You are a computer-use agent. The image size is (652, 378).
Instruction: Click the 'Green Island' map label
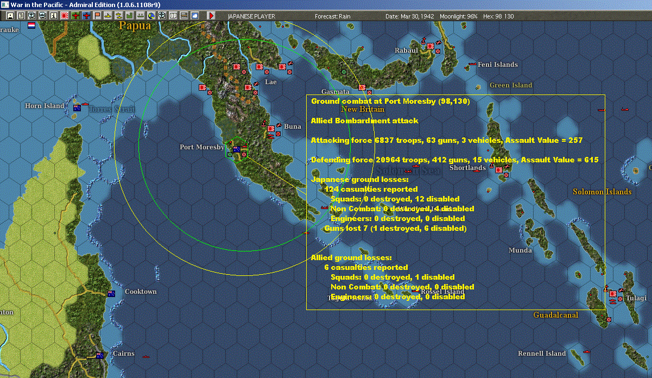511,85
